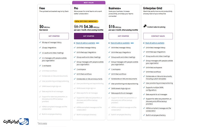Click the Slack AI sparkle icon in Pro plan

[x=75, y=43]
